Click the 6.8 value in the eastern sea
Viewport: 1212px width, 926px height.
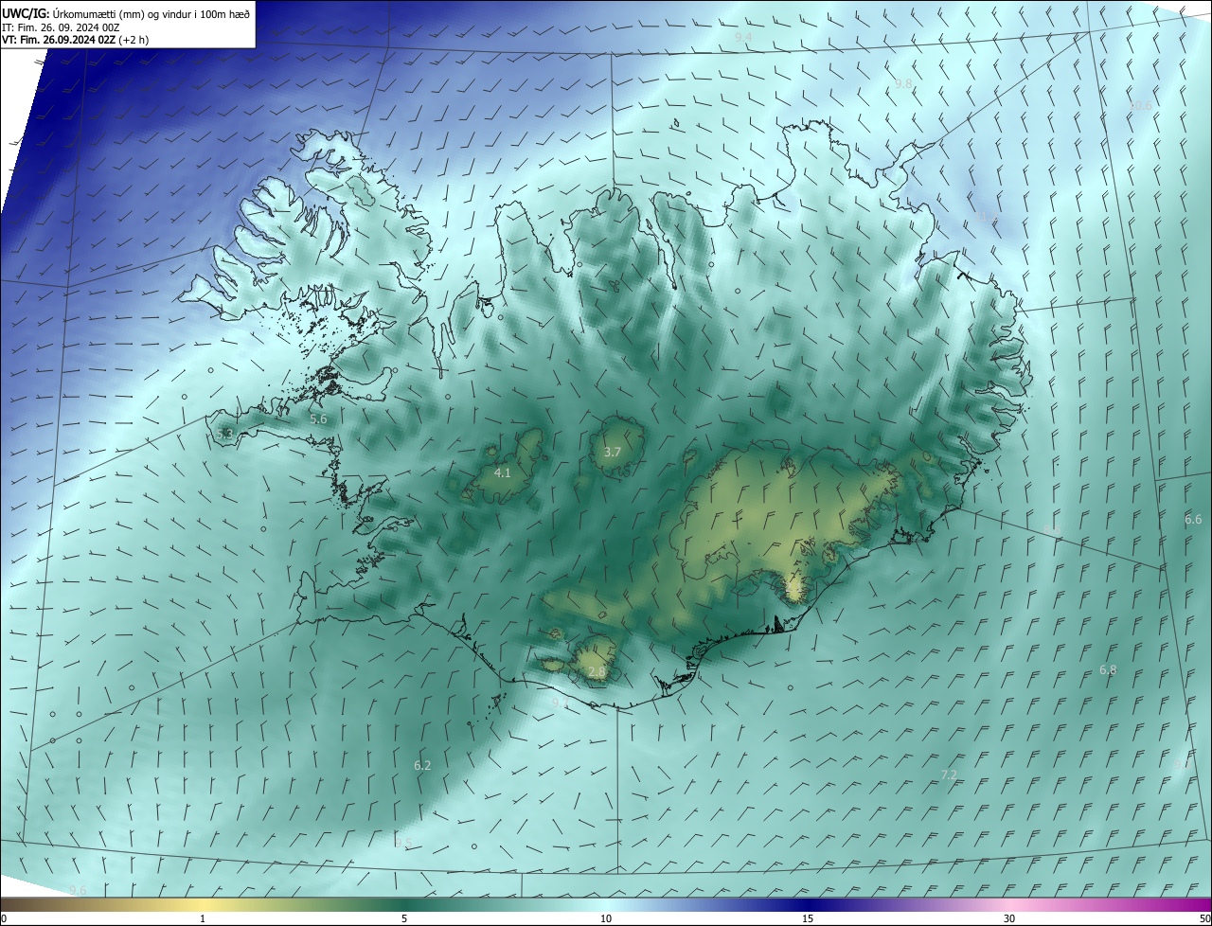tap(1108, 669)
